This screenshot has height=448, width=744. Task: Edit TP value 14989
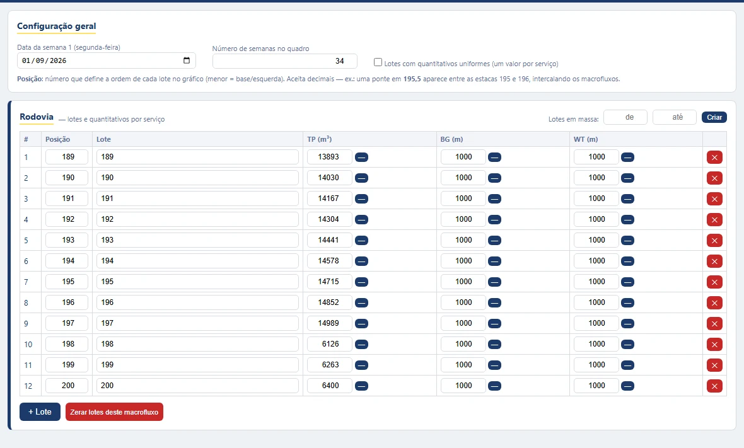pyautogui.click(x=329, y=323)
